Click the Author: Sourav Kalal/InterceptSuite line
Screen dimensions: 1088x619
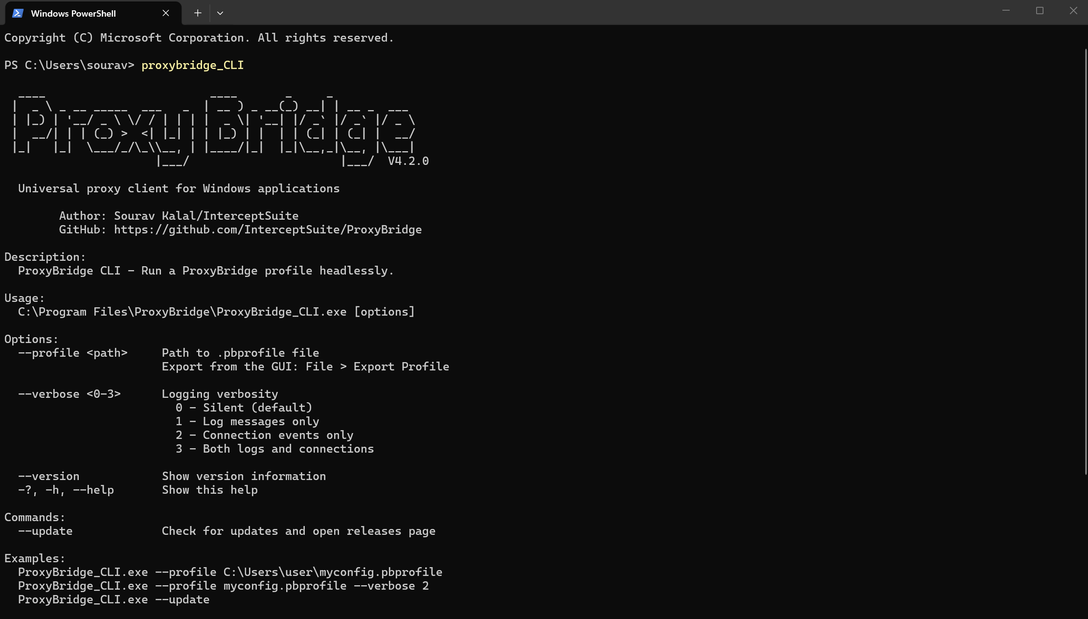pos(179,216)
